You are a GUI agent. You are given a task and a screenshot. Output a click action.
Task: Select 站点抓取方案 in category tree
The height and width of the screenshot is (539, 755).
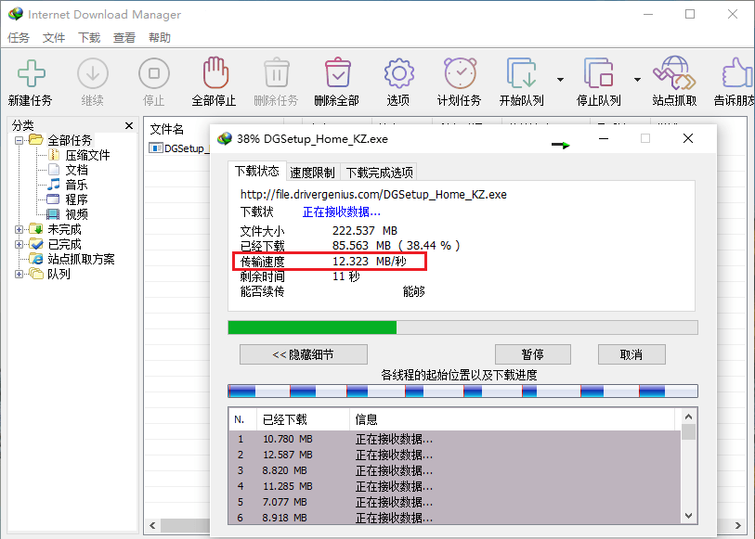(x=81, y=259)
